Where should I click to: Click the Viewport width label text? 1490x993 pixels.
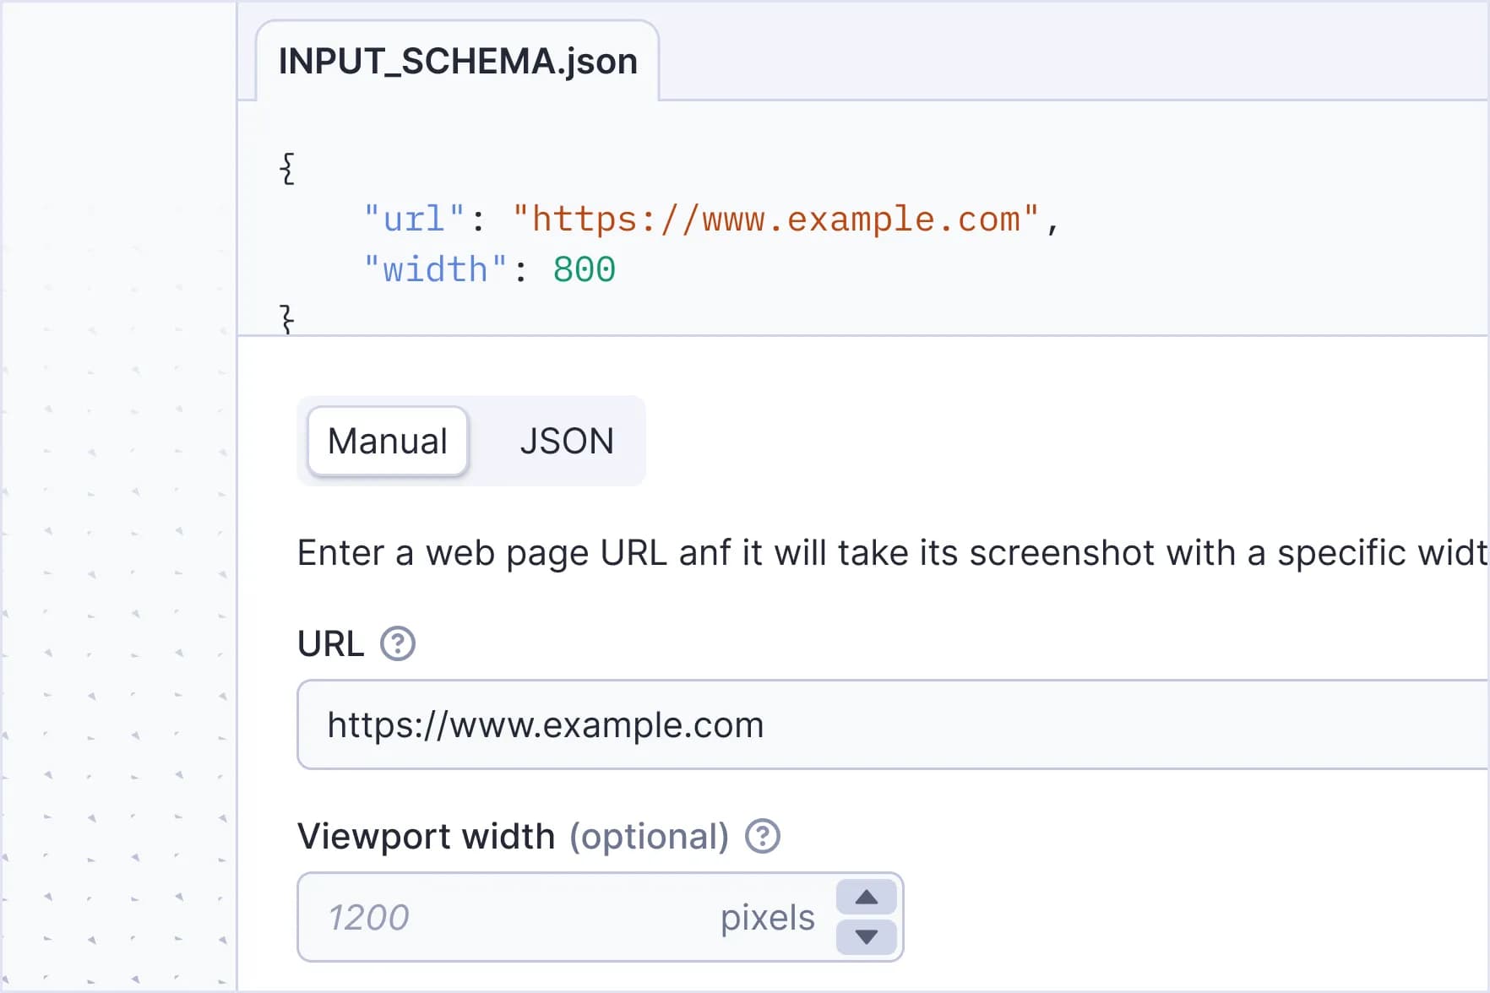click(426, 837)
